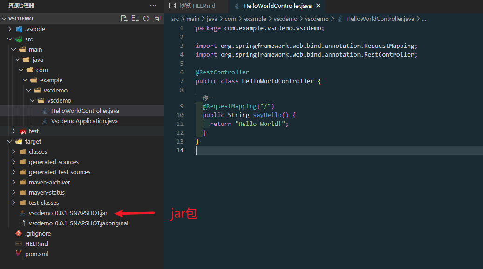Expand the .vscode folder
The width and height of the screenshot is (483, 269).
point(10,29)
